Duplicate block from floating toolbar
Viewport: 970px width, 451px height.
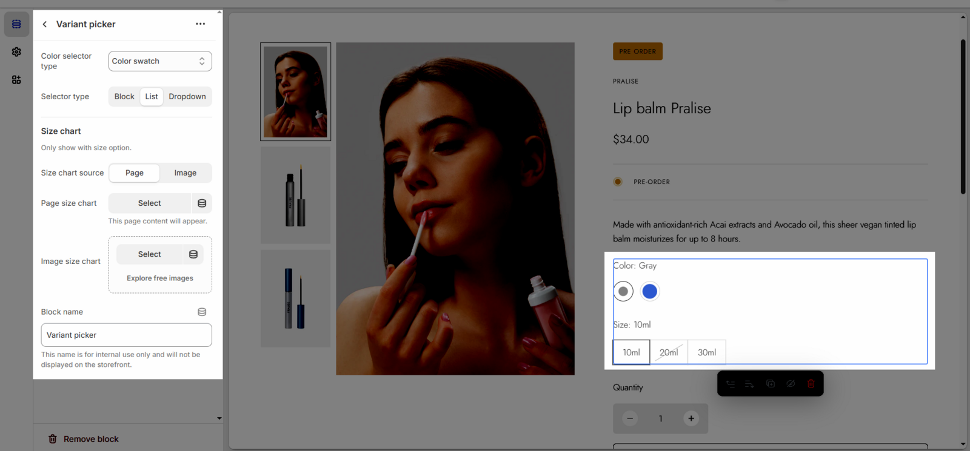770,384
